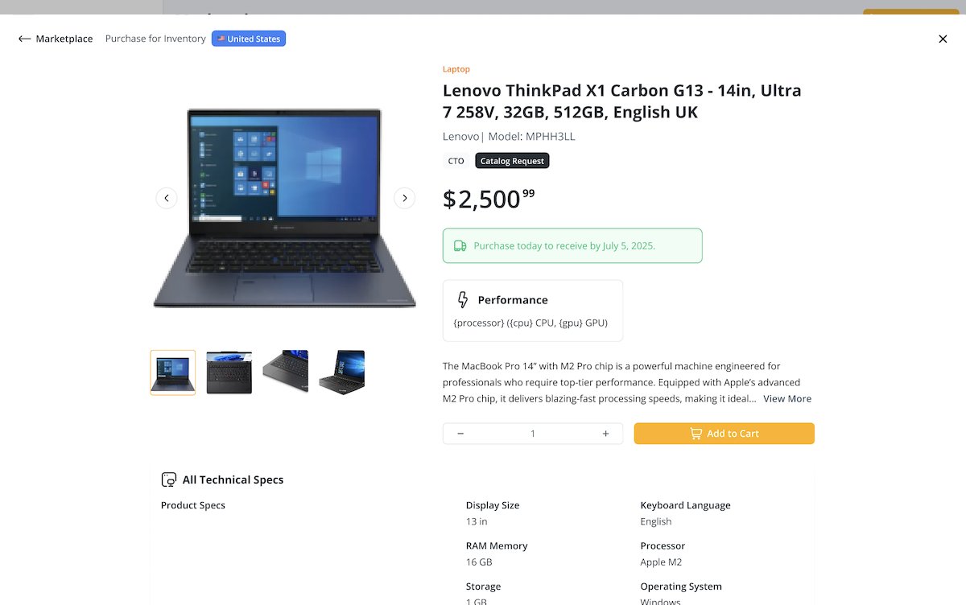Click the quantity input field
Viewport: 966px width, 605px height.
pyautogui.click(x=533, y=434)
